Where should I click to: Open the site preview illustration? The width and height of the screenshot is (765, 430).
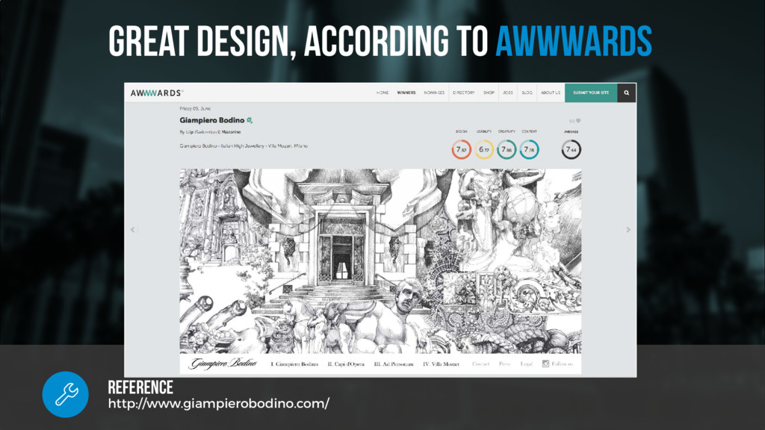click(x=380, y=261)
